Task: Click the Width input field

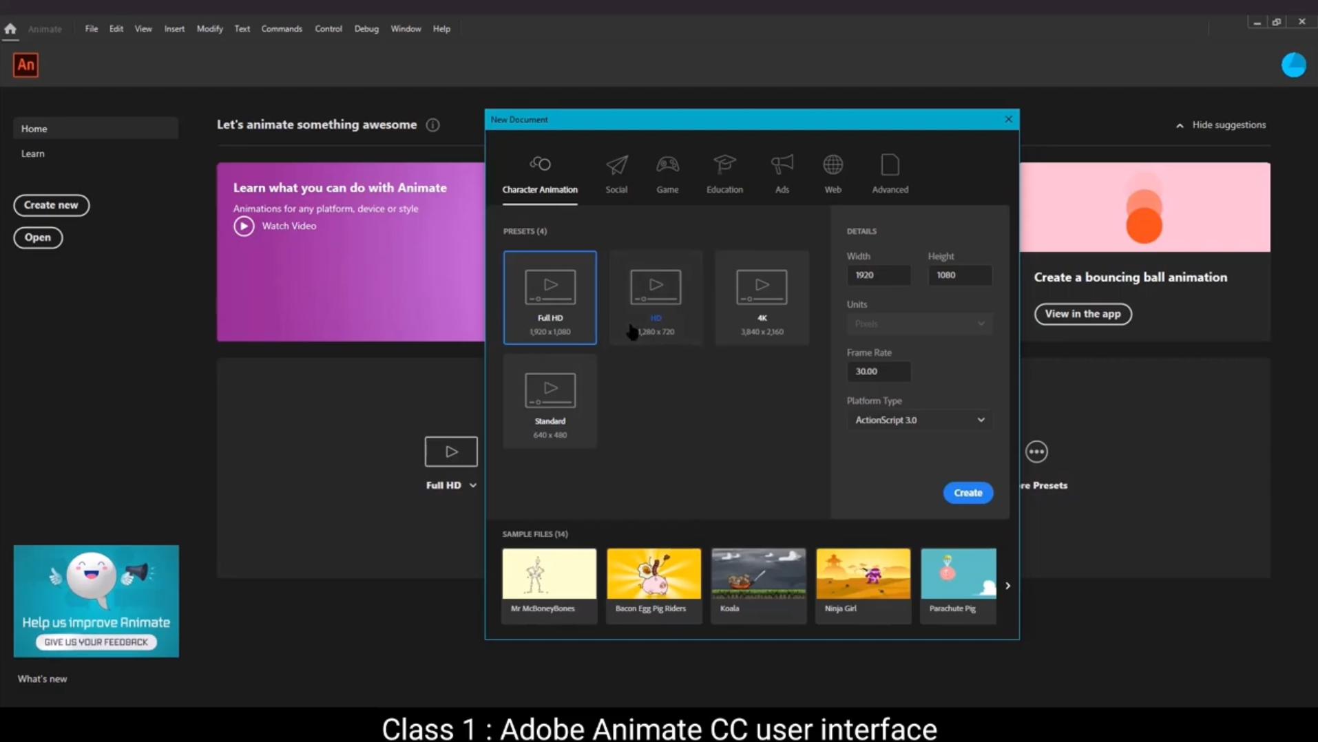Action: click(x=878, y=275)
